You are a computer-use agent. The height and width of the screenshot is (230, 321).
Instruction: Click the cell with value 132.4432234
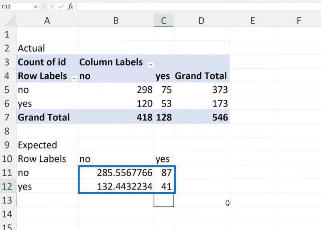coord(116,186)
